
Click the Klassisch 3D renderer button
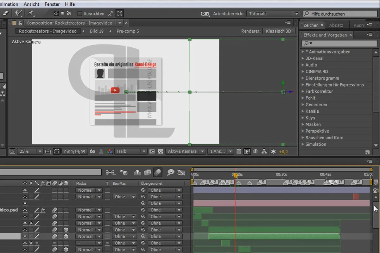[x=279, y=31]
